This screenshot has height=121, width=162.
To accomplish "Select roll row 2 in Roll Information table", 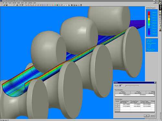I will 135,106.
